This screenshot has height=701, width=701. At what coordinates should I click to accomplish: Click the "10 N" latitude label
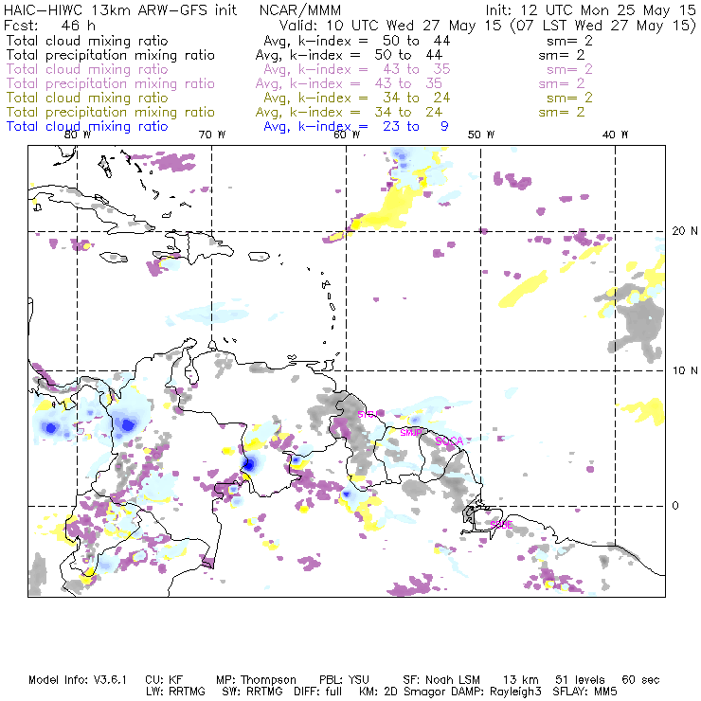(685, 370)
